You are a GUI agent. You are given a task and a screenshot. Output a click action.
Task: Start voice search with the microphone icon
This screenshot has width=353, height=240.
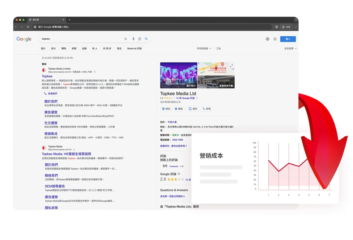pos(134,39)
